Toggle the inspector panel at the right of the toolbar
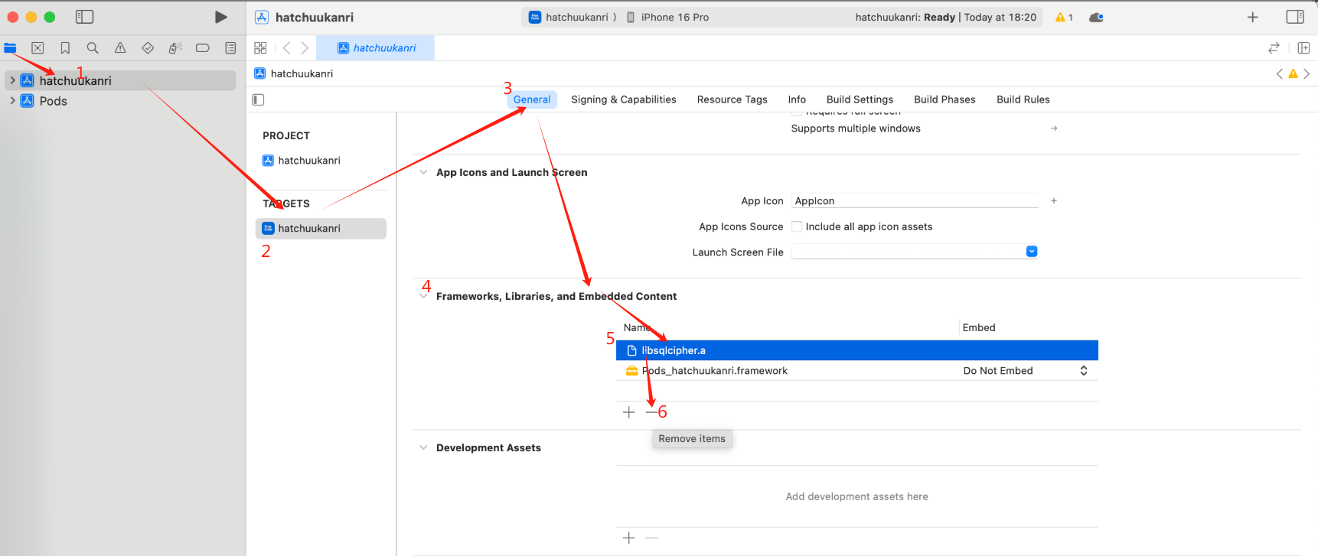Viewport: 1318px width, 556px height. point(1295,17)
